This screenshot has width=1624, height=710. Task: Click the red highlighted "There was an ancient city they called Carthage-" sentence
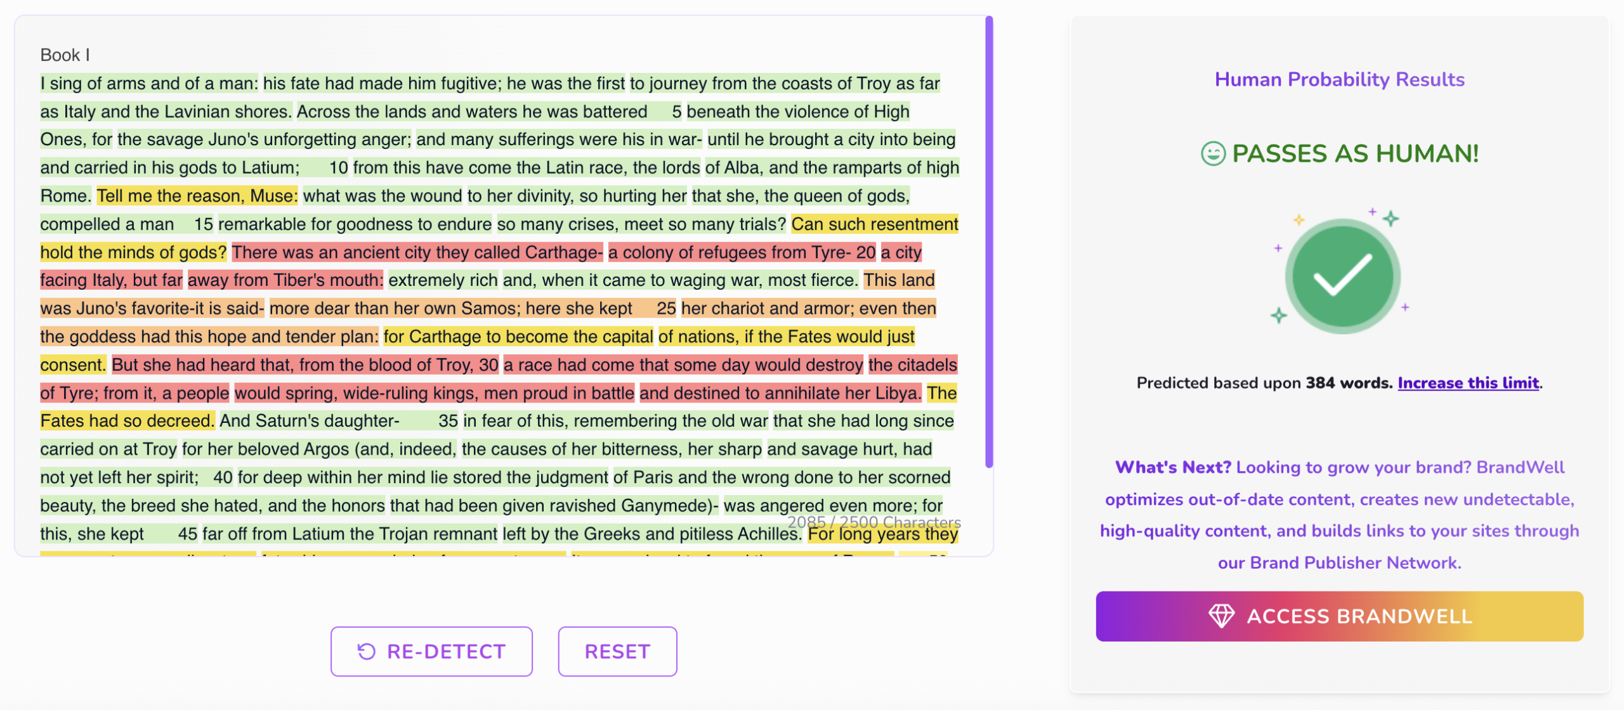(x=417, y=252)
